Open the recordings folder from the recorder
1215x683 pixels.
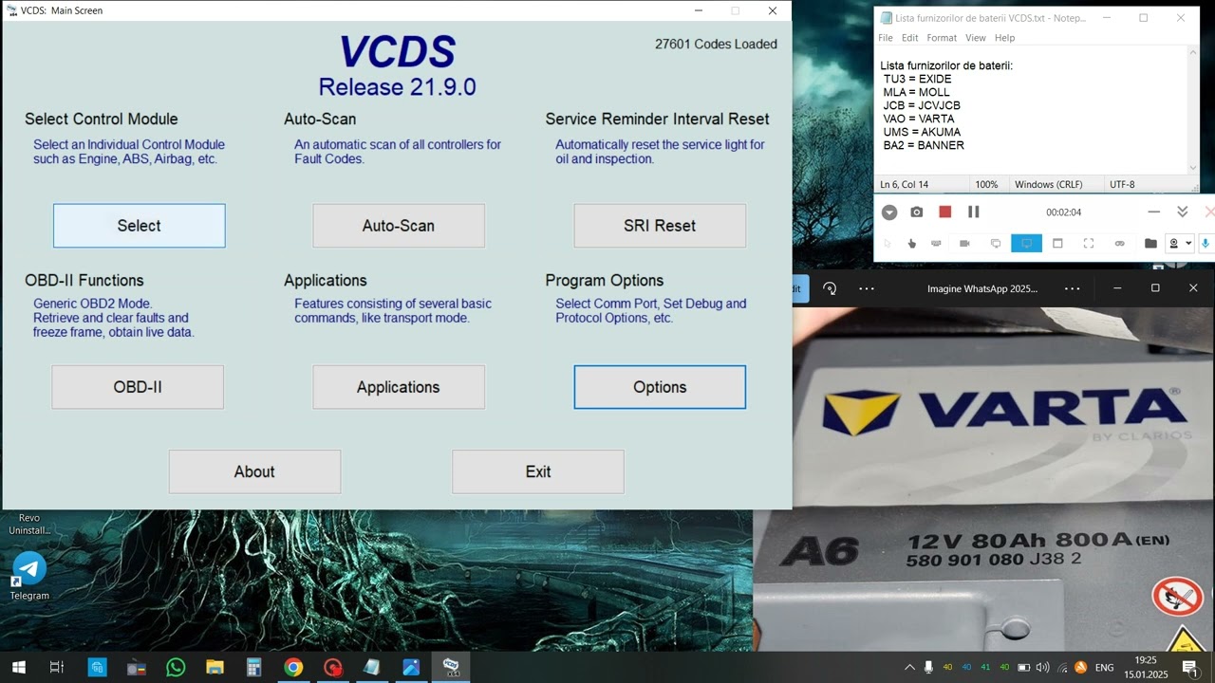coord(1150,244)
